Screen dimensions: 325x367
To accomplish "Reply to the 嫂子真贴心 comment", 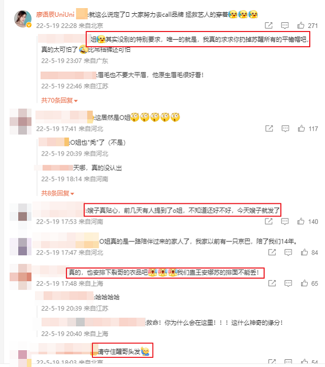I will [x=284, y=222].
